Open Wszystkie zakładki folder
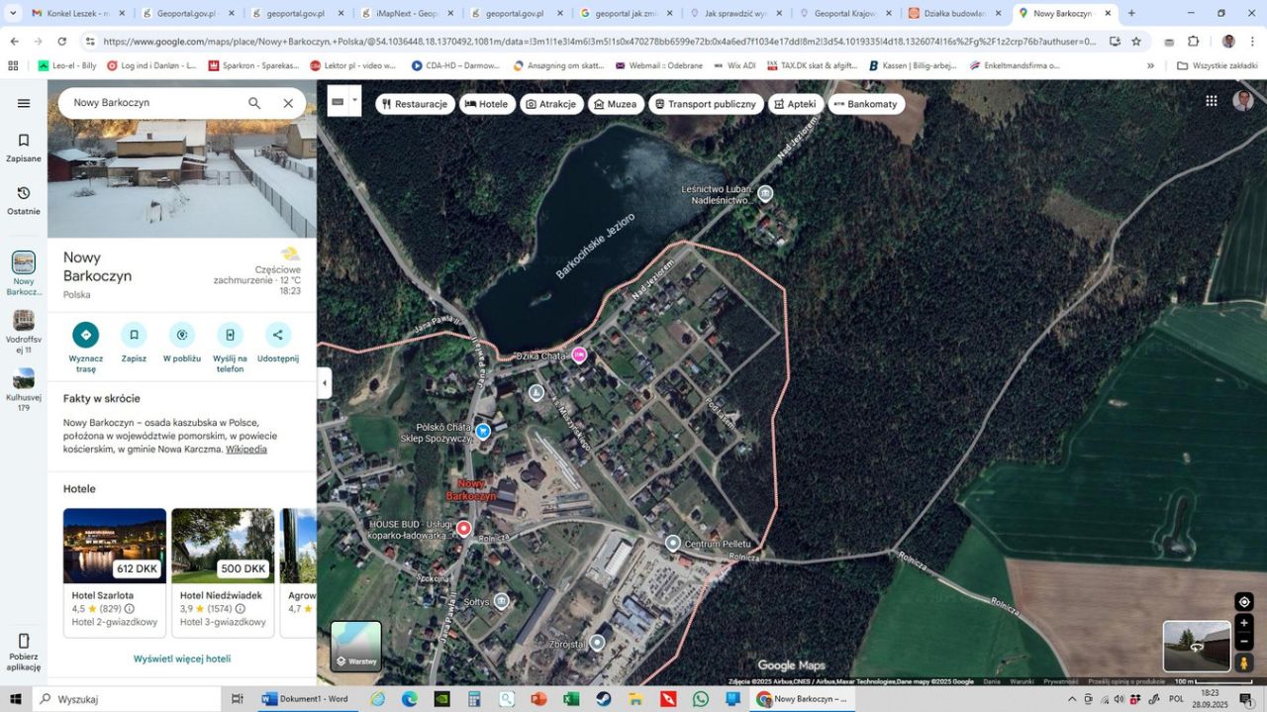This screenshot has height=712, width=1267. (x=1217, y=65)
